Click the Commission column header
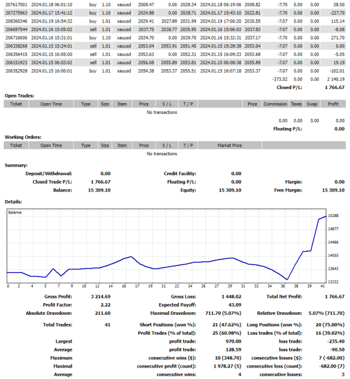Image resolution: width=350 pixels, height=379 pixels. point(275,104)
